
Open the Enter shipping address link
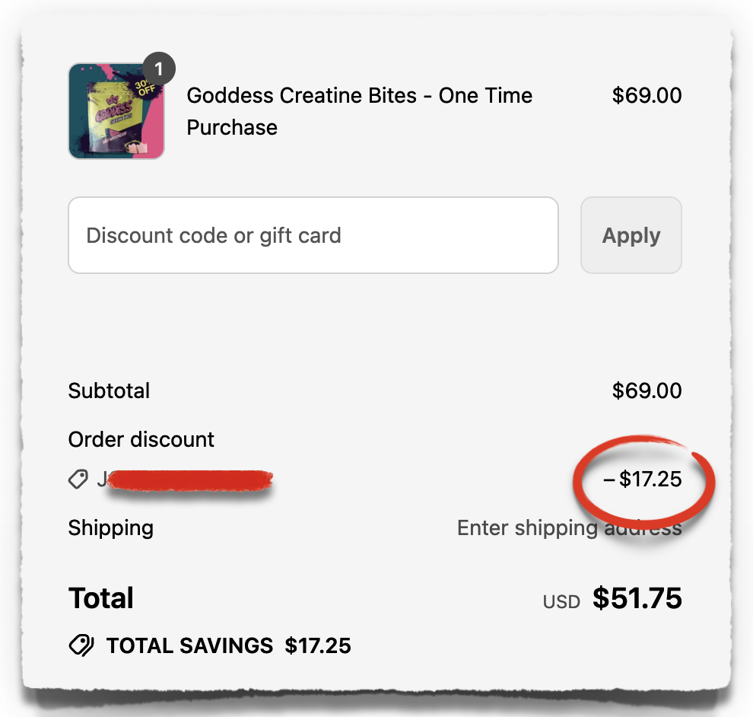(569, 527)
